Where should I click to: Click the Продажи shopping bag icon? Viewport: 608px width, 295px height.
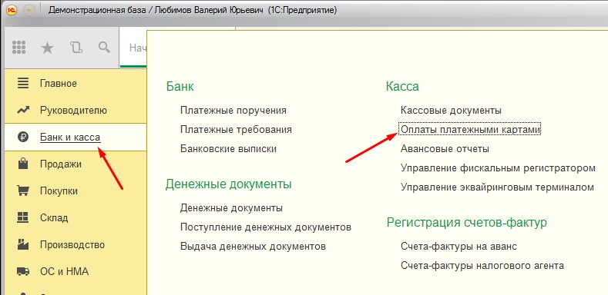point(23,164)
